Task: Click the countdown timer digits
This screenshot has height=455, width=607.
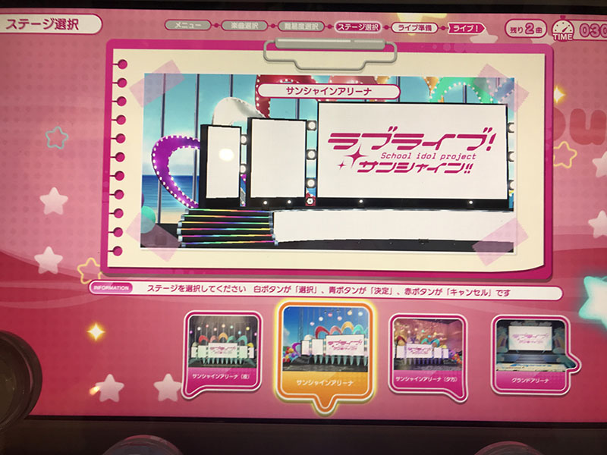Action: point(593,32)
